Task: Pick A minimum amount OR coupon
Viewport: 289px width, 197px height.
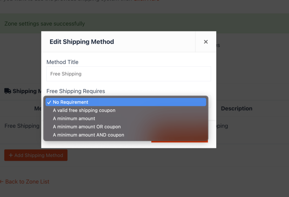Action: coord(87,127)
